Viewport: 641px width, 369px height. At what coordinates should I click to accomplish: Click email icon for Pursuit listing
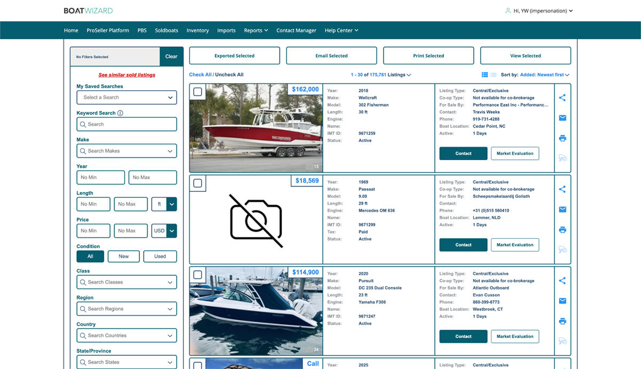point(562,301)
